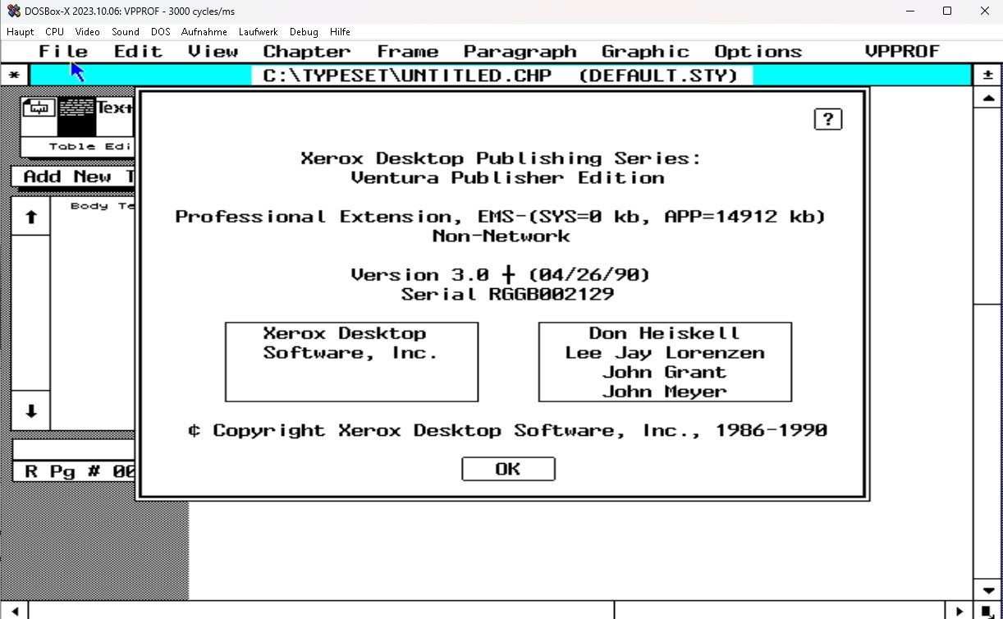The height and width of the screenshot is (619, 1003).
Task: Click the Serial RGGB002129 text
Action: (x=507, y=294)
